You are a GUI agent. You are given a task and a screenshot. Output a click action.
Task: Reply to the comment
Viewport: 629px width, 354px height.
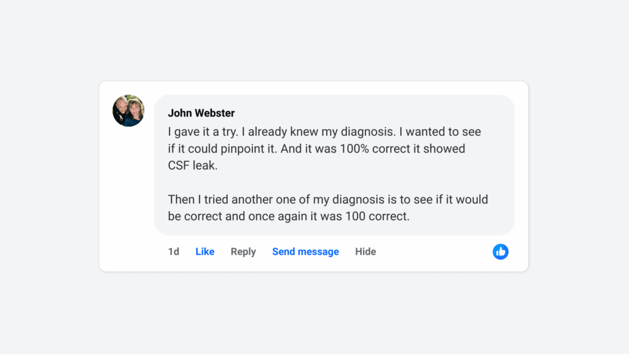point(243,251)
